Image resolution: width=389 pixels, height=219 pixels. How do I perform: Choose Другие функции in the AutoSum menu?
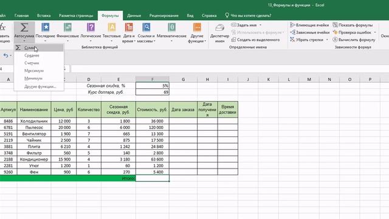[x=39, y=86]
